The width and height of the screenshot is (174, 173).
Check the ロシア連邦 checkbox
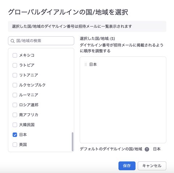(x=15, y=105)
